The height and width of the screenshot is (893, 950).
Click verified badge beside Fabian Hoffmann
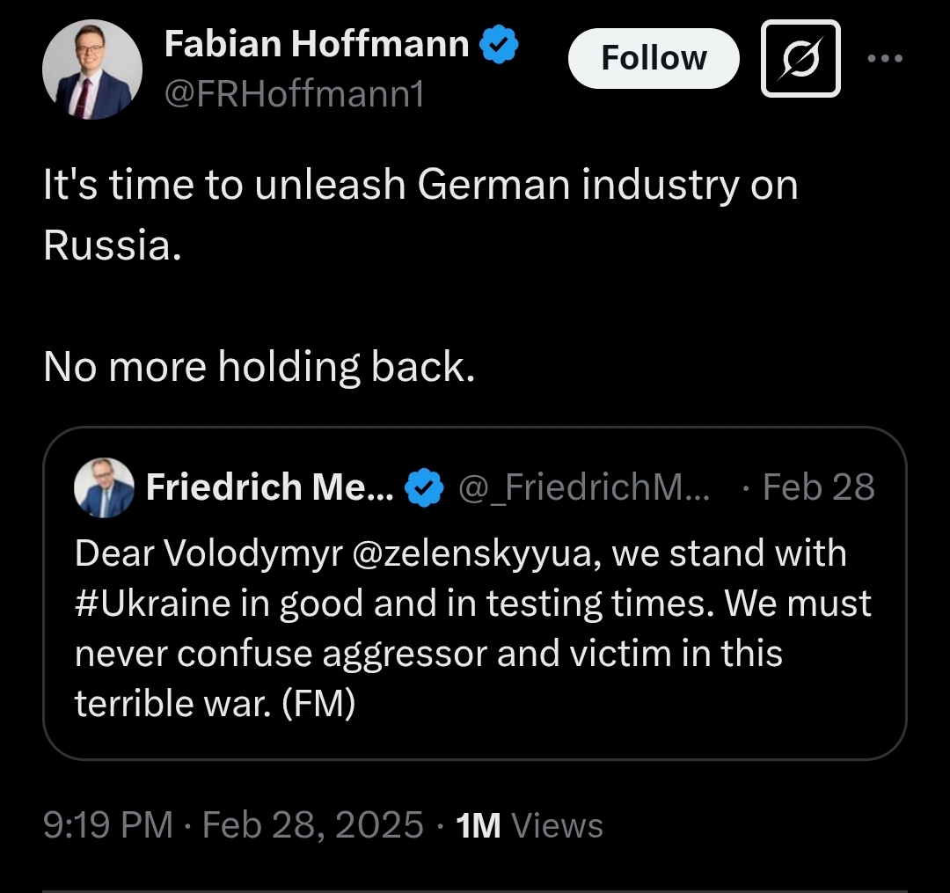[499, 44]
